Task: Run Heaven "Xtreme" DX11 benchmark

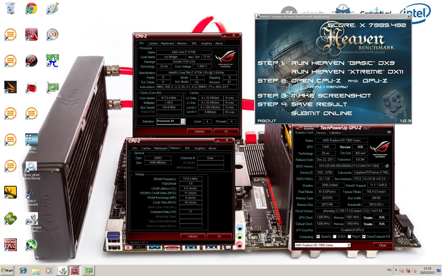Action: (x=348, y=72)
